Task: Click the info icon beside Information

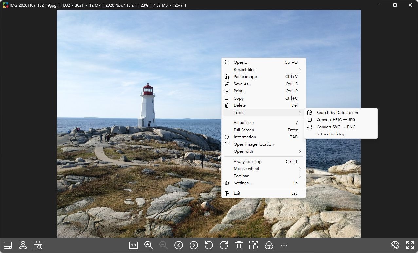Action: [227, 137]
